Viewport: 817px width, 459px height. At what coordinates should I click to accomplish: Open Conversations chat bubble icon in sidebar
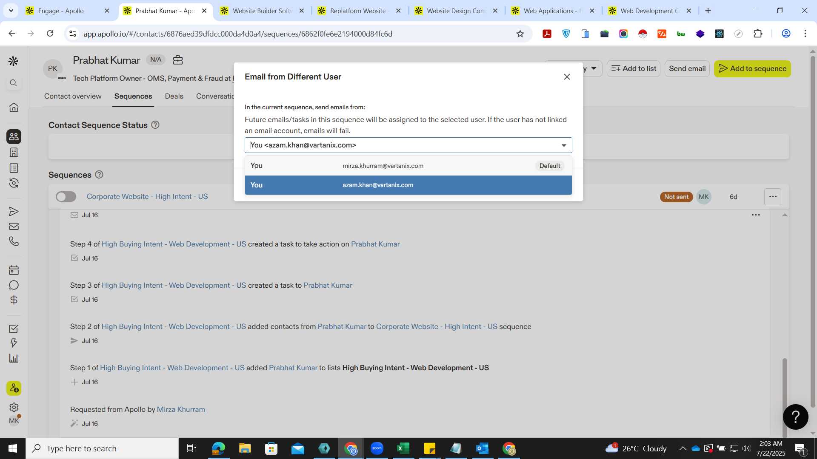tap(14, 285)
